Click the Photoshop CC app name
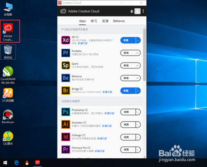The height and width of the screenshot is (167, 207). (80, 110)
